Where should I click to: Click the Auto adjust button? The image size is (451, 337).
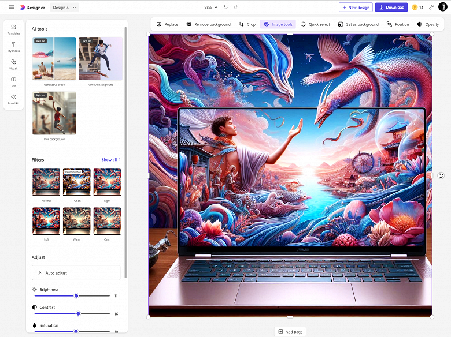76,273
